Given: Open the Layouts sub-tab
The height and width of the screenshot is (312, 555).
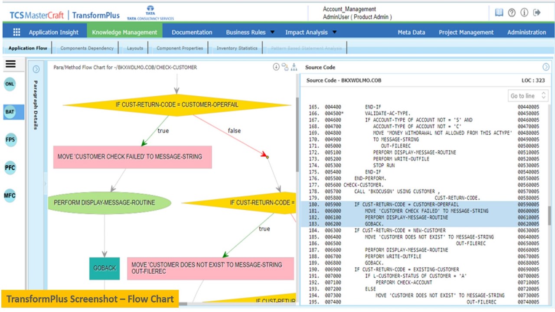Looking at the screenshot, I should [135, 48].
